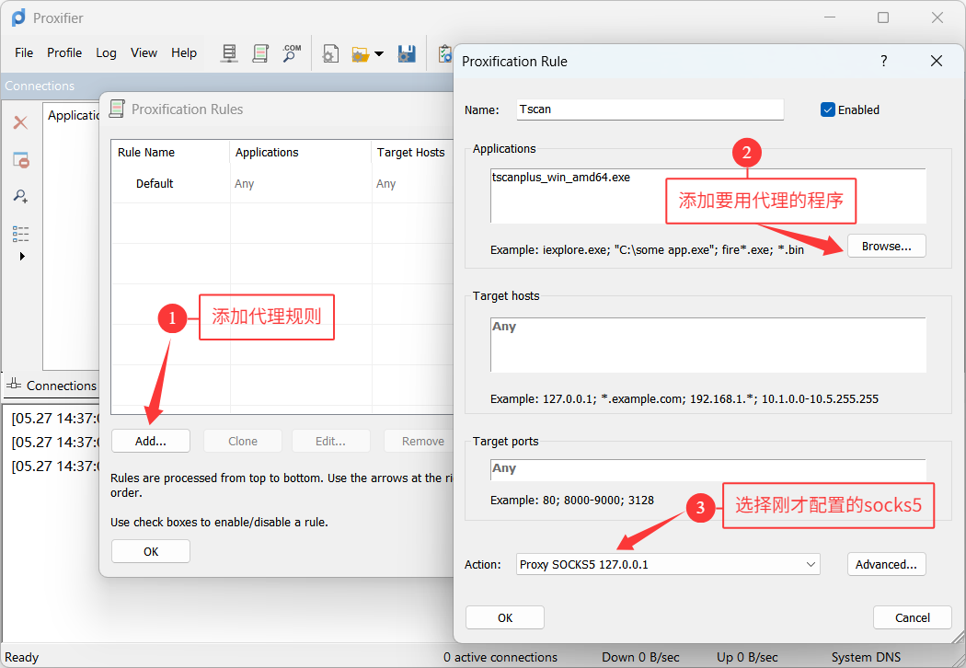Click the red X icon in the Connections sidebar

pyautogui.click(x=20, y=122)
